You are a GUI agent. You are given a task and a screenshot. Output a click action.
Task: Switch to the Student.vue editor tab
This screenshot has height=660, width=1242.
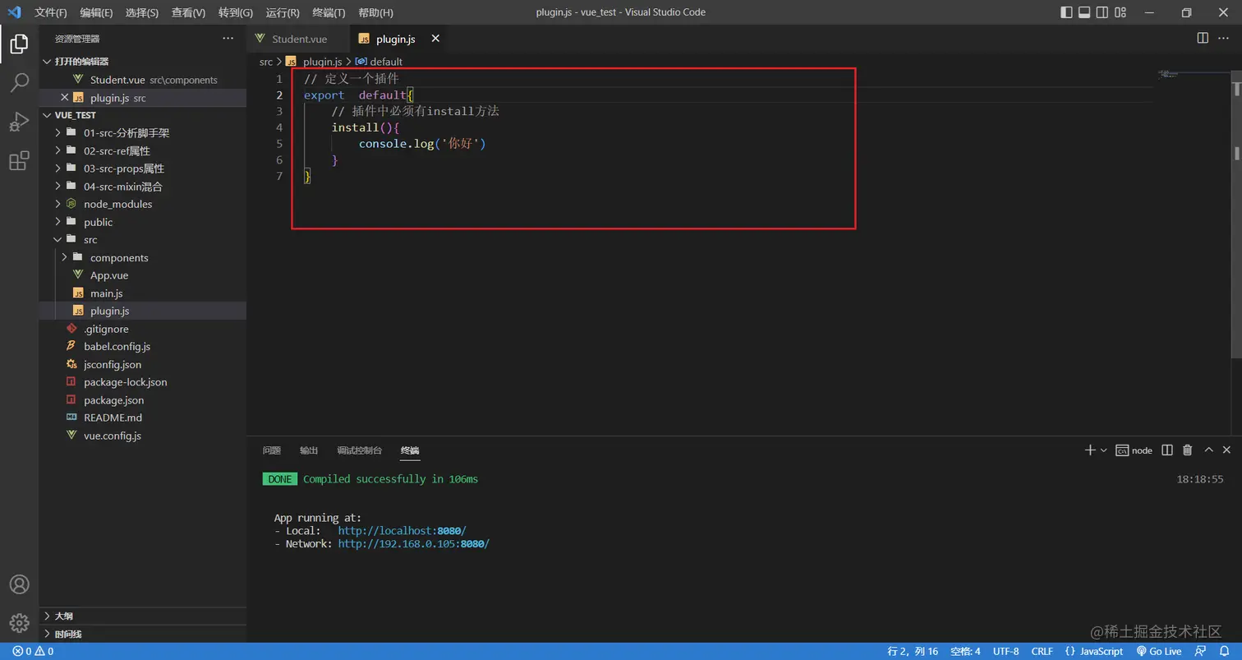299,39
